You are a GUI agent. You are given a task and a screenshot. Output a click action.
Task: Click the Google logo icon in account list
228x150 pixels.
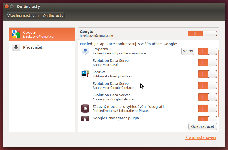16,34
